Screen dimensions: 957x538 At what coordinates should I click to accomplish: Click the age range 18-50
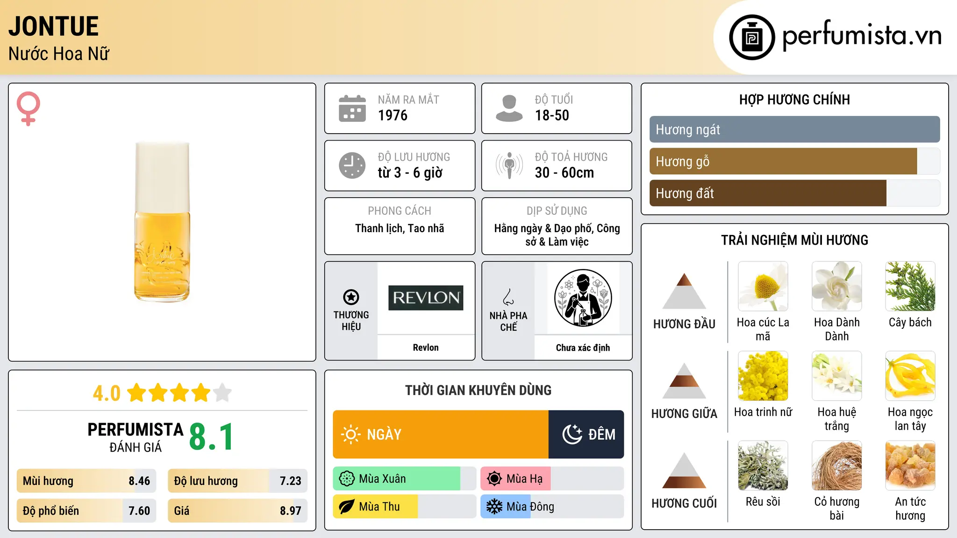552,115
